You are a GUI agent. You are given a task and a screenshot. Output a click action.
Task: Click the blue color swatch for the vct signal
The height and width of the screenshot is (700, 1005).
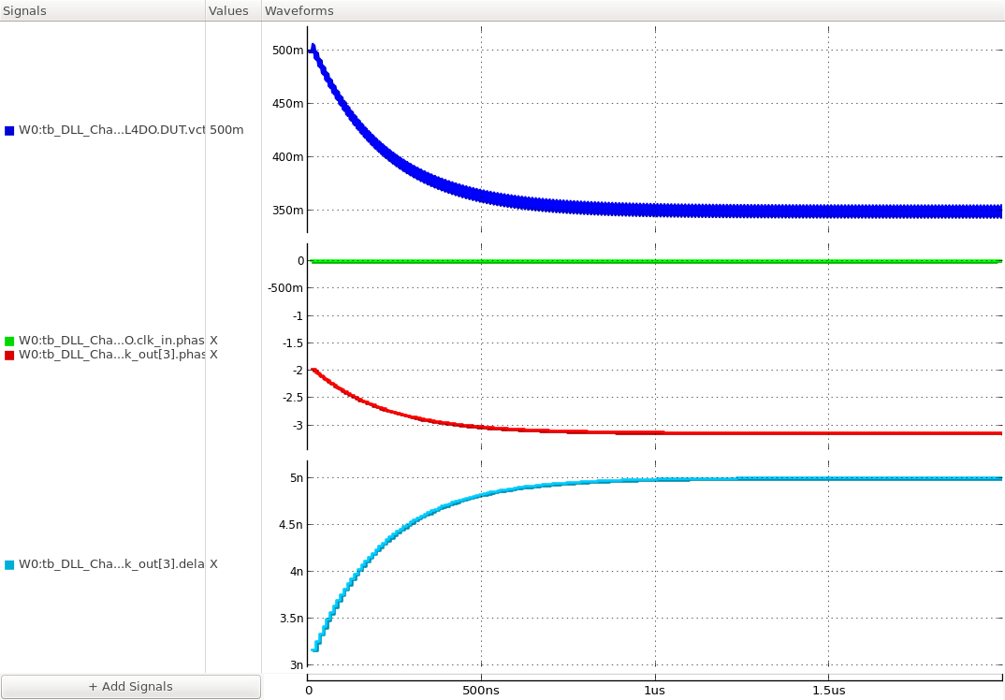(x=8, y=131)
